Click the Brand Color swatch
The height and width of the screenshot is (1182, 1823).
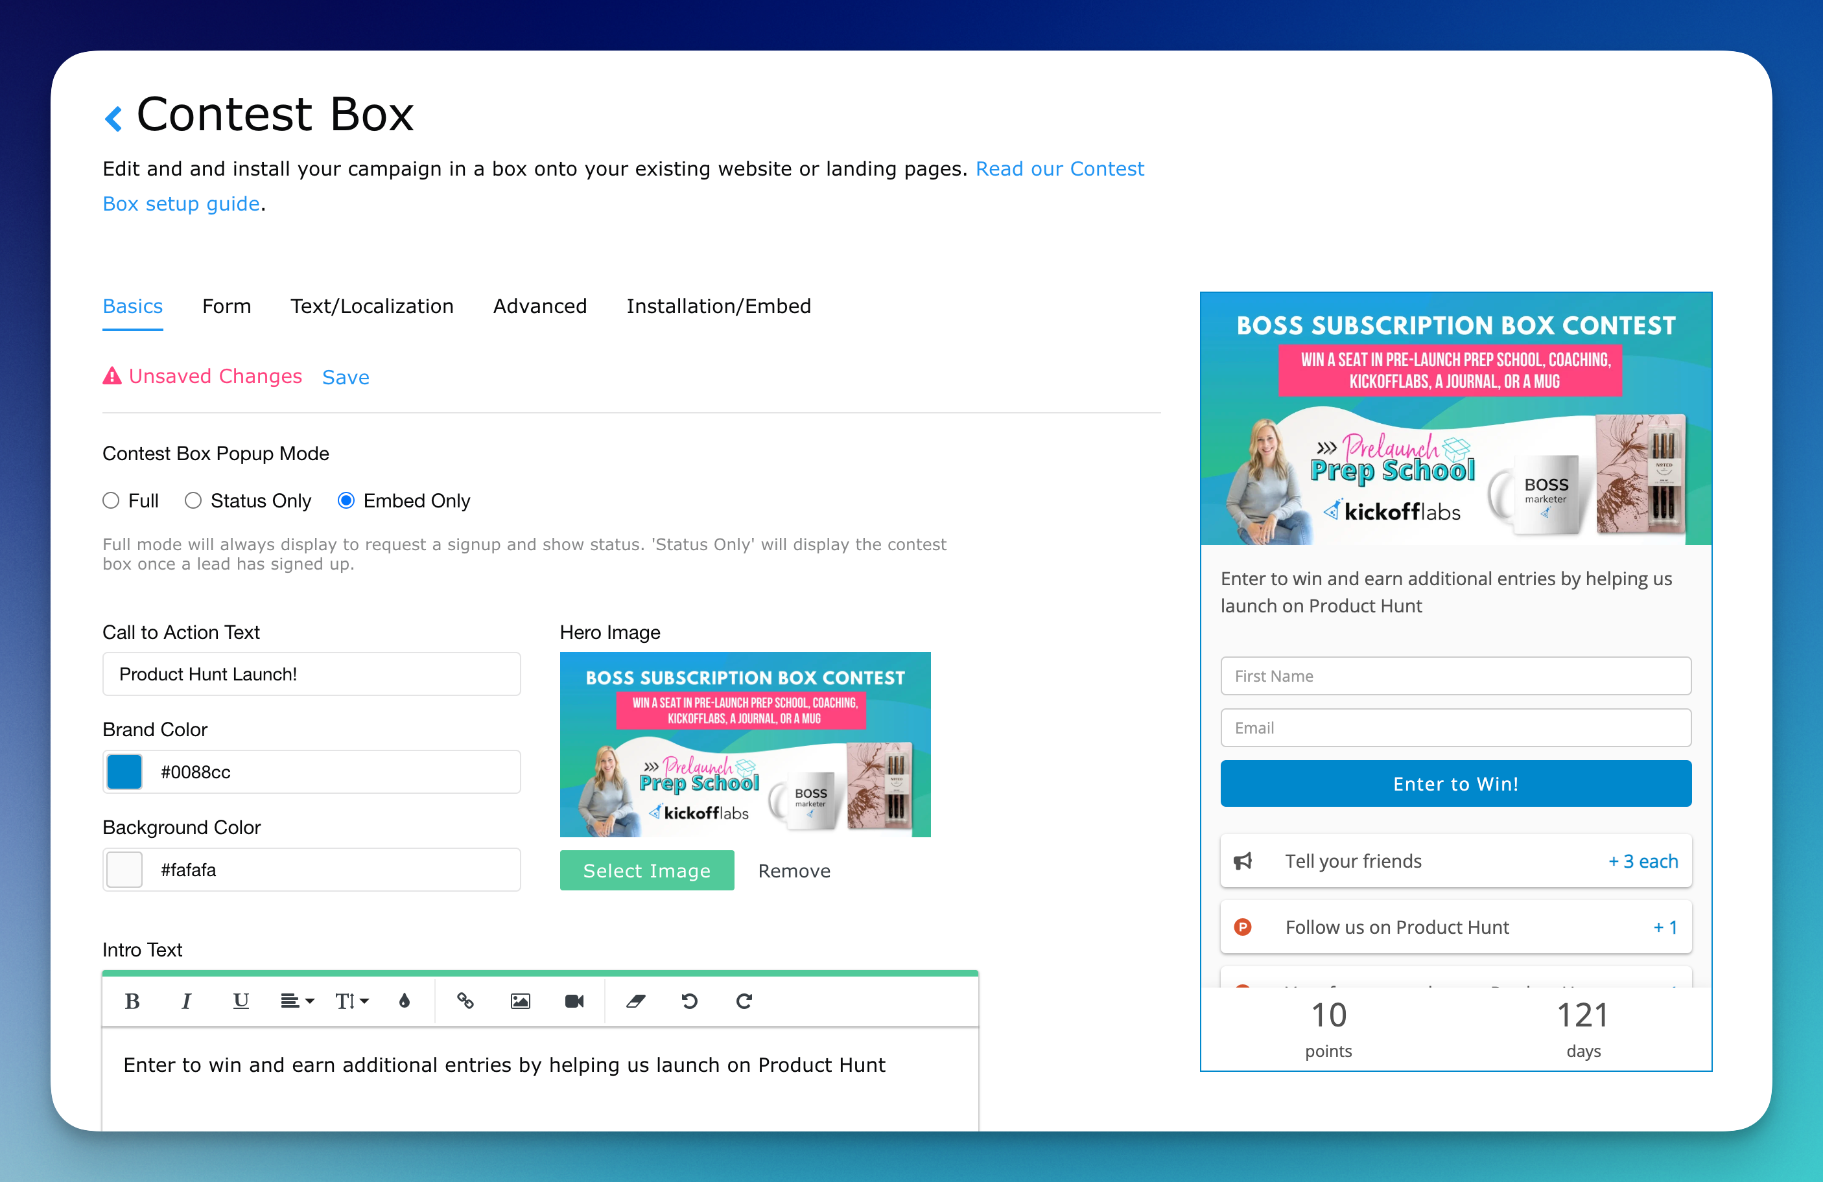pyautogui.click(x=123, y=772)
